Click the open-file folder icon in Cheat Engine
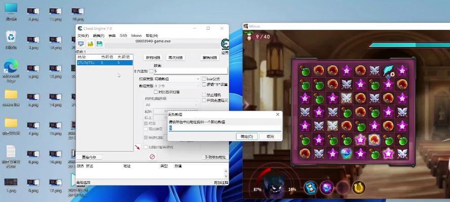Viewport: 450px width, 202px height. pos(91,44)
